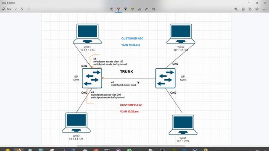Select the yellow Highlighter tool
The image size is (269, 151).
point(132,9)
